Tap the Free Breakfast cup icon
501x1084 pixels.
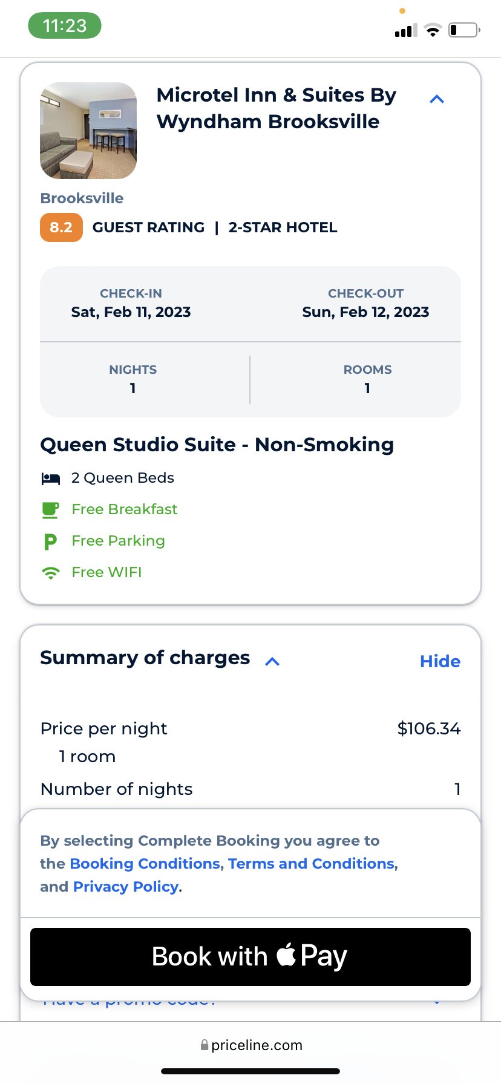click(51, 510)
